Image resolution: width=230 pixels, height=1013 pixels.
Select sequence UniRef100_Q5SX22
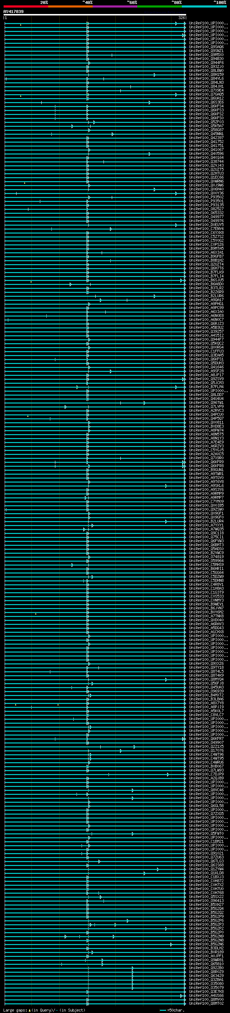point(206,897)
